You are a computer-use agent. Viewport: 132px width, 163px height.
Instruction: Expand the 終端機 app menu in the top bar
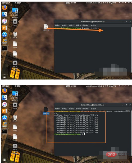18,3
